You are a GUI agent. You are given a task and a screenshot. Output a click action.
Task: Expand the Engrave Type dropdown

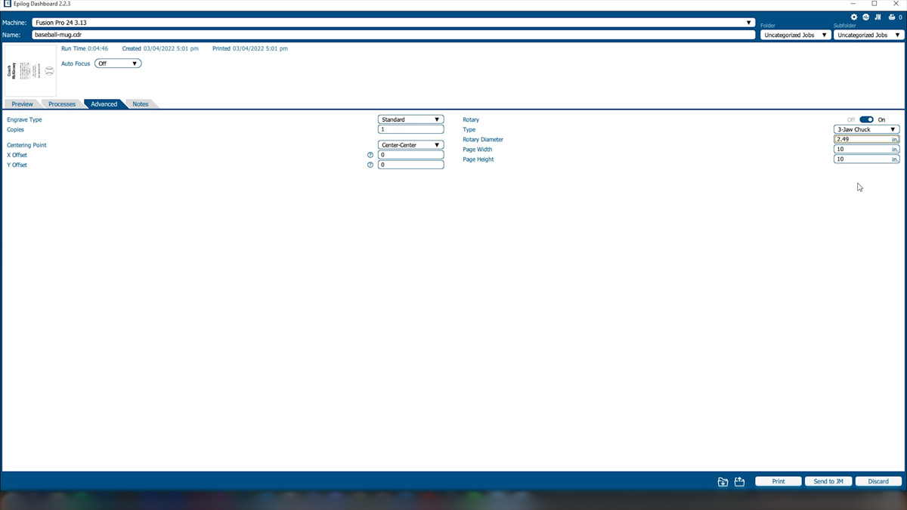[x=410, y=119]
